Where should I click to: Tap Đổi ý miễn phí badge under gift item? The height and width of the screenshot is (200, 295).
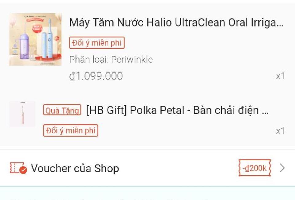(x=71, y=130)
